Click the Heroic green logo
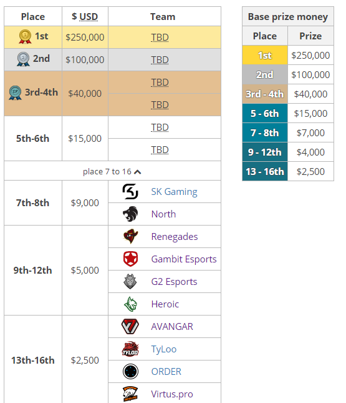 130,304
